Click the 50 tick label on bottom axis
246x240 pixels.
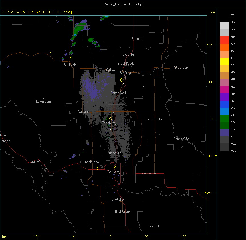[x=147, y=236]
